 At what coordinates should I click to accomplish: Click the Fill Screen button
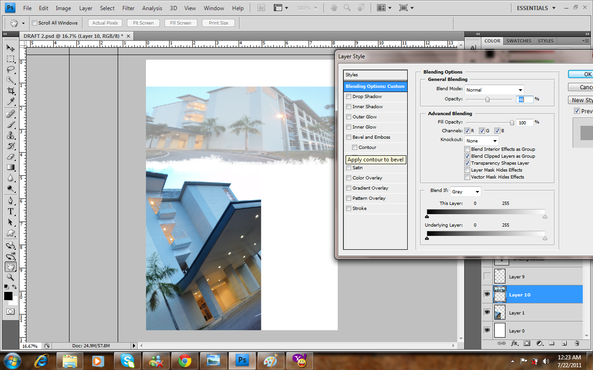tap(181, 23)
